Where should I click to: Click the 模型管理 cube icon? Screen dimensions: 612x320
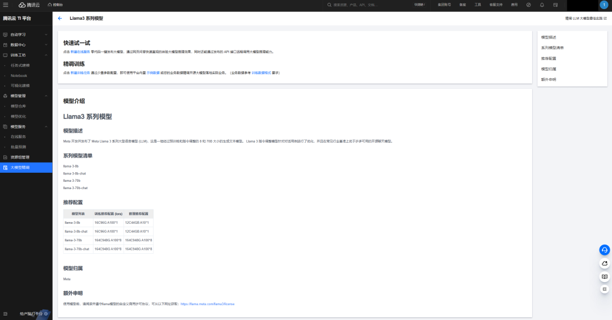5,96
